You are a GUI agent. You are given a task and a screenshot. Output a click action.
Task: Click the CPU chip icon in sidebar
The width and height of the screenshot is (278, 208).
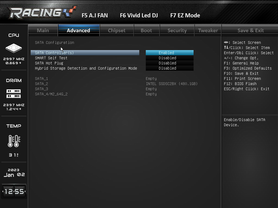pos(14,48)
